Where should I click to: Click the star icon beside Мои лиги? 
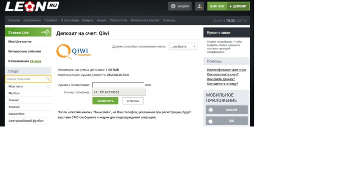click(48, 86)
